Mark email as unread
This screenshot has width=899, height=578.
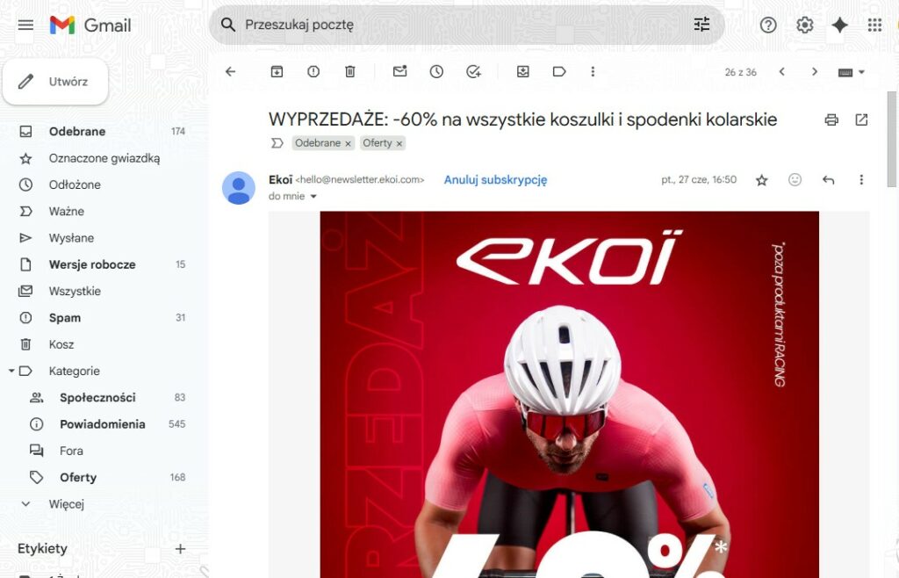[x=399, y=72]
